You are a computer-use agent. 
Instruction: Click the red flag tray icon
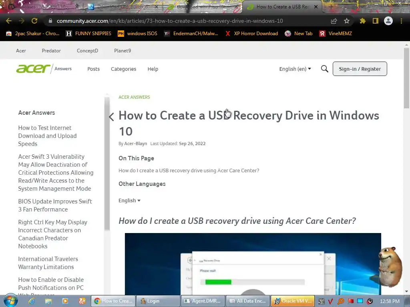coord(351,301)
